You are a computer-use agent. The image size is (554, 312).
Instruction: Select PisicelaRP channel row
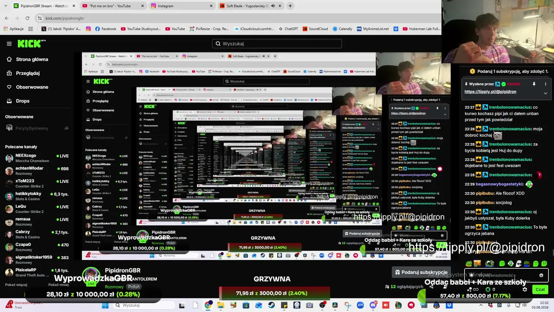(37, 272)
